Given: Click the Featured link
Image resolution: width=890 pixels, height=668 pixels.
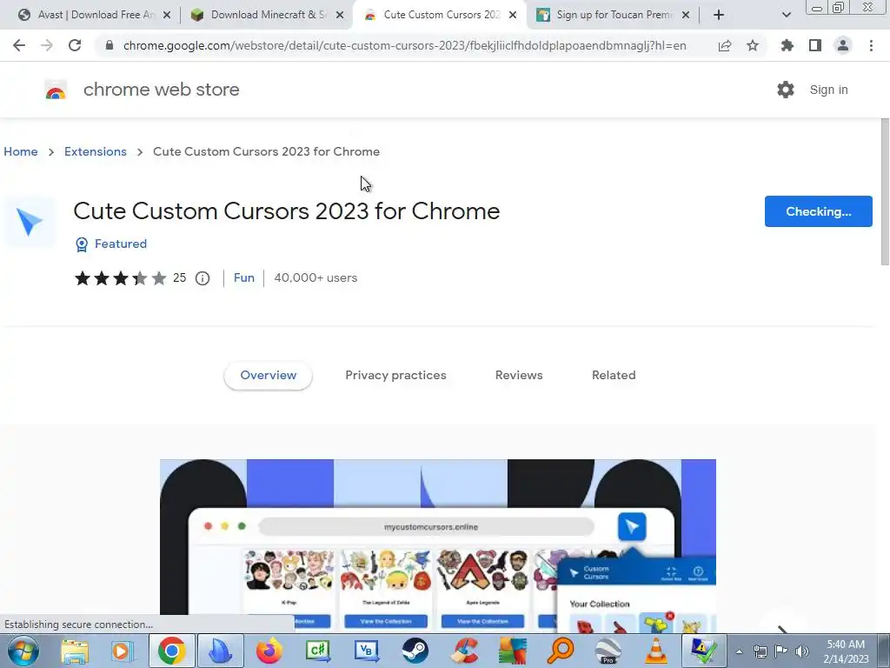Looking at the screenshot, I should tap(121, 244).
